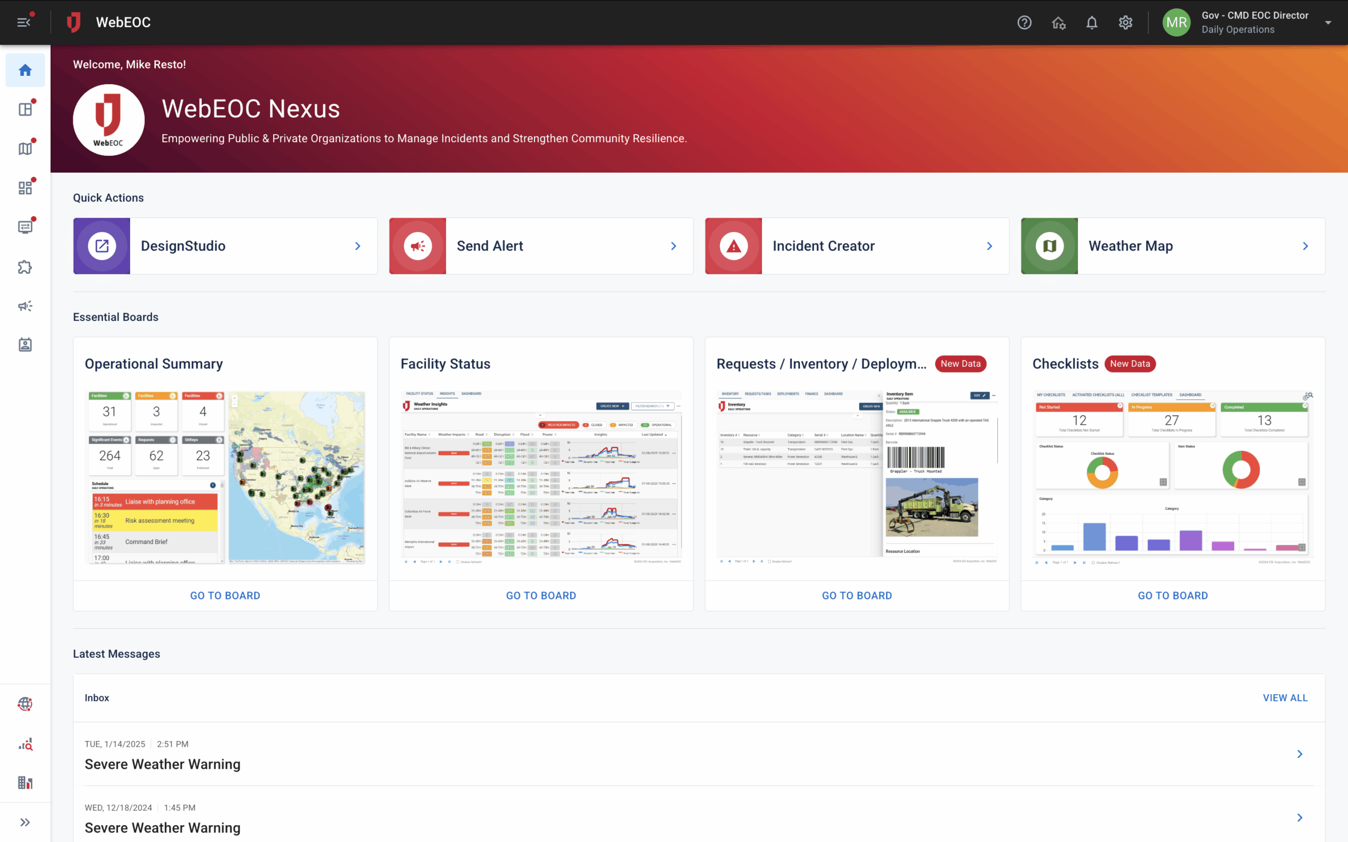Open the DesignStudio quick action

[x=225, y=246]
